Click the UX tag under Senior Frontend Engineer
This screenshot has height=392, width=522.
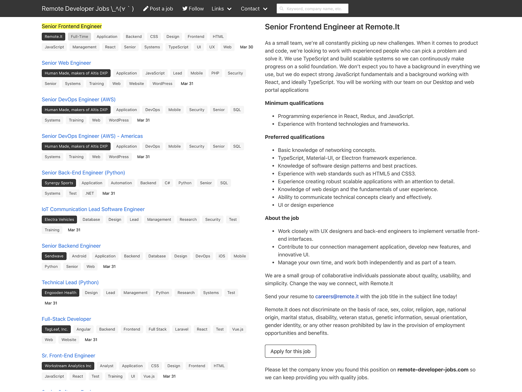[x=212, y=47]
